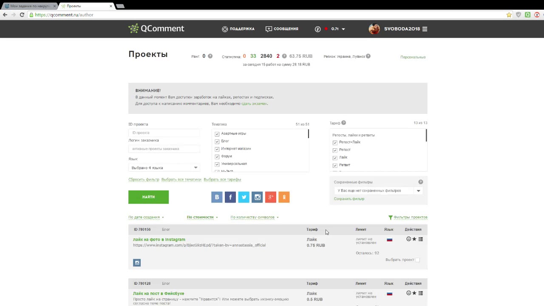Click the green НАЙТИ button
The image size is (544, 306).
tap(148, 197)
